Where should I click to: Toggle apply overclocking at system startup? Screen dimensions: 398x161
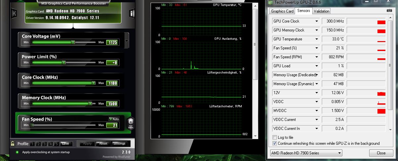17,152
